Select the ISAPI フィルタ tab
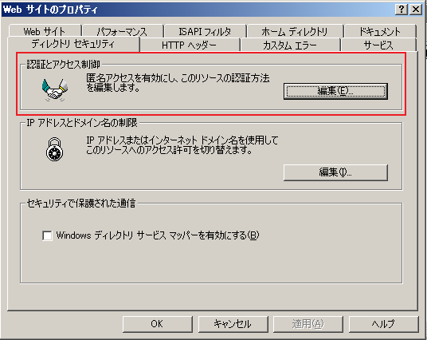427x340 pixels. [205, 31]
